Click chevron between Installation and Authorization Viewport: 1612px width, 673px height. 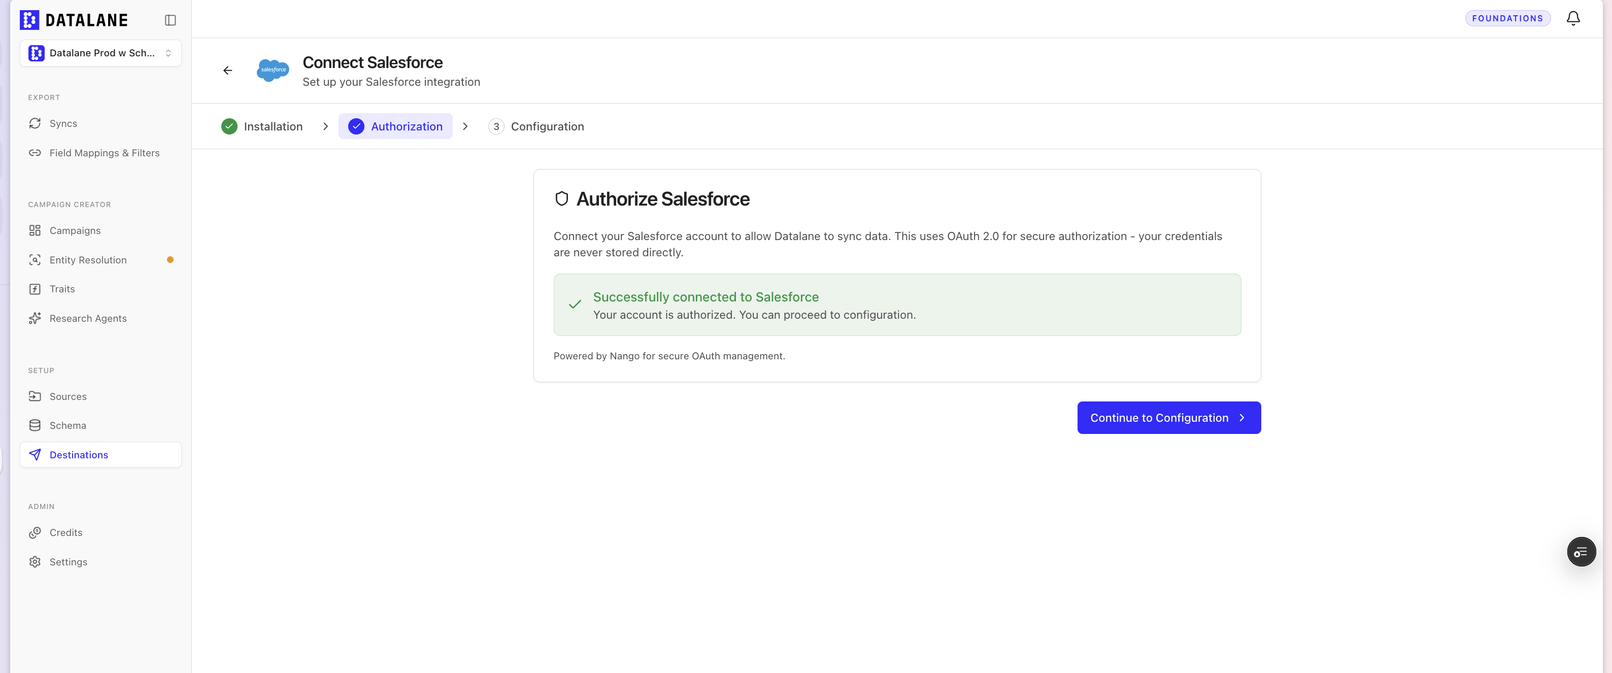point(325,126)
